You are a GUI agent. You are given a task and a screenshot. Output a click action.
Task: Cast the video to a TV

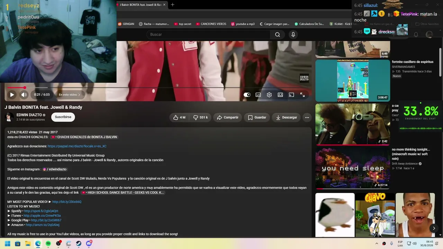coord(291,95)
